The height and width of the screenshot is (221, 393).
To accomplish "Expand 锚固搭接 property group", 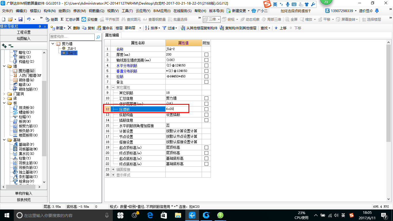I will 113,169.
